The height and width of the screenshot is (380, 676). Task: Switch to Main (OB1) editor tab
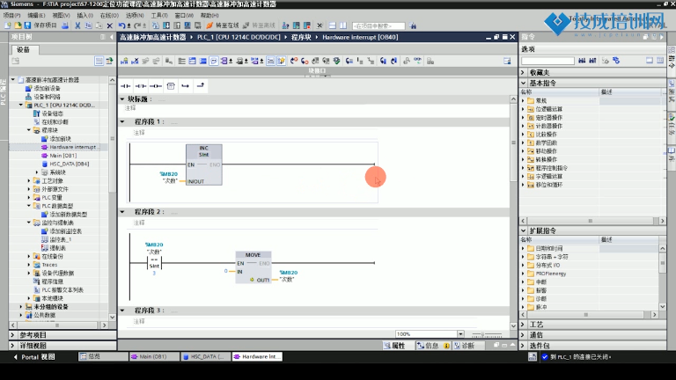[154, 357]
